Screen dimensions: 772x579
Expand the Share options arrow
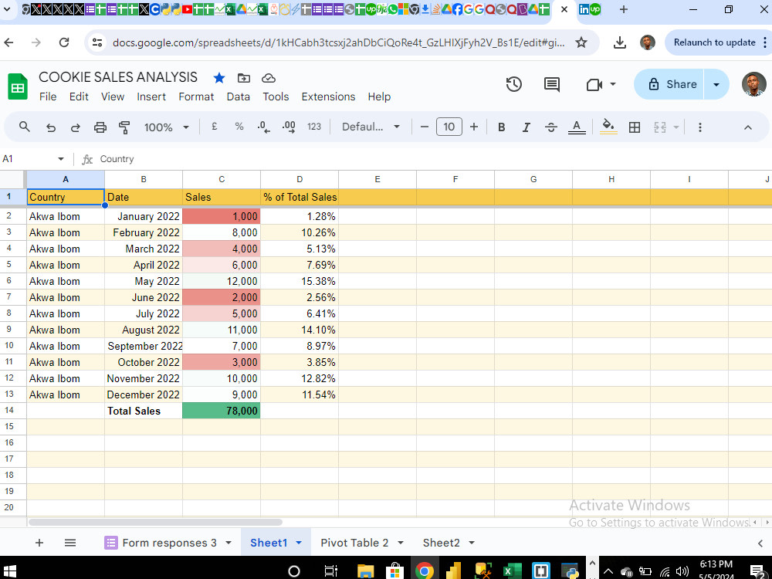coord(716,84)
